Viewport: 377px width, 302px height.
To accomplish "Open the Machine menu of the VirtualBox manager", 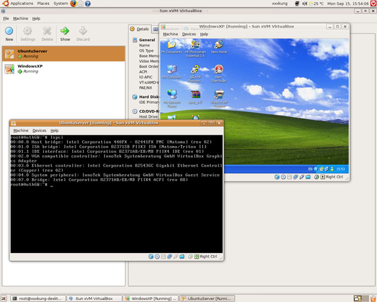I will click(21, 18).
